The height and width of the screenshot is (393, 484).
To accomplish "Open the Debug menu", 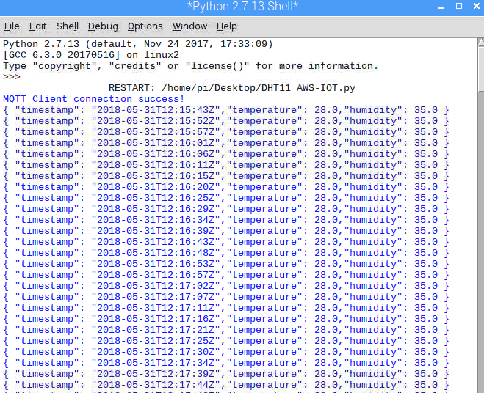I will (x=103, y=26).
